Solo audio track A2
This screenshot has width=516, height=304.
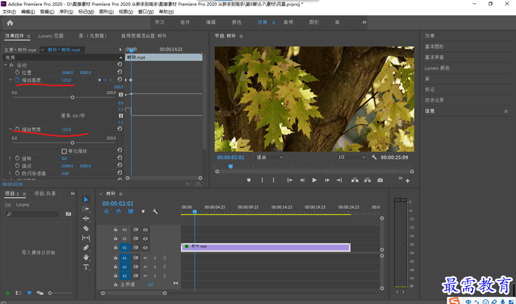pyautogui.click(x=155, y=267)
